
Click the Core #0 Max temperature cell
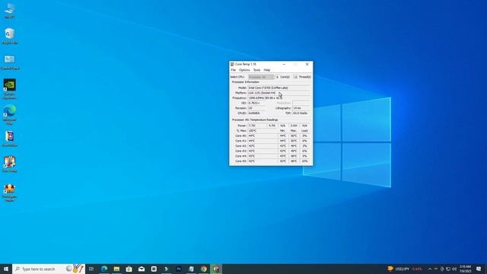[x=294, y=135]
